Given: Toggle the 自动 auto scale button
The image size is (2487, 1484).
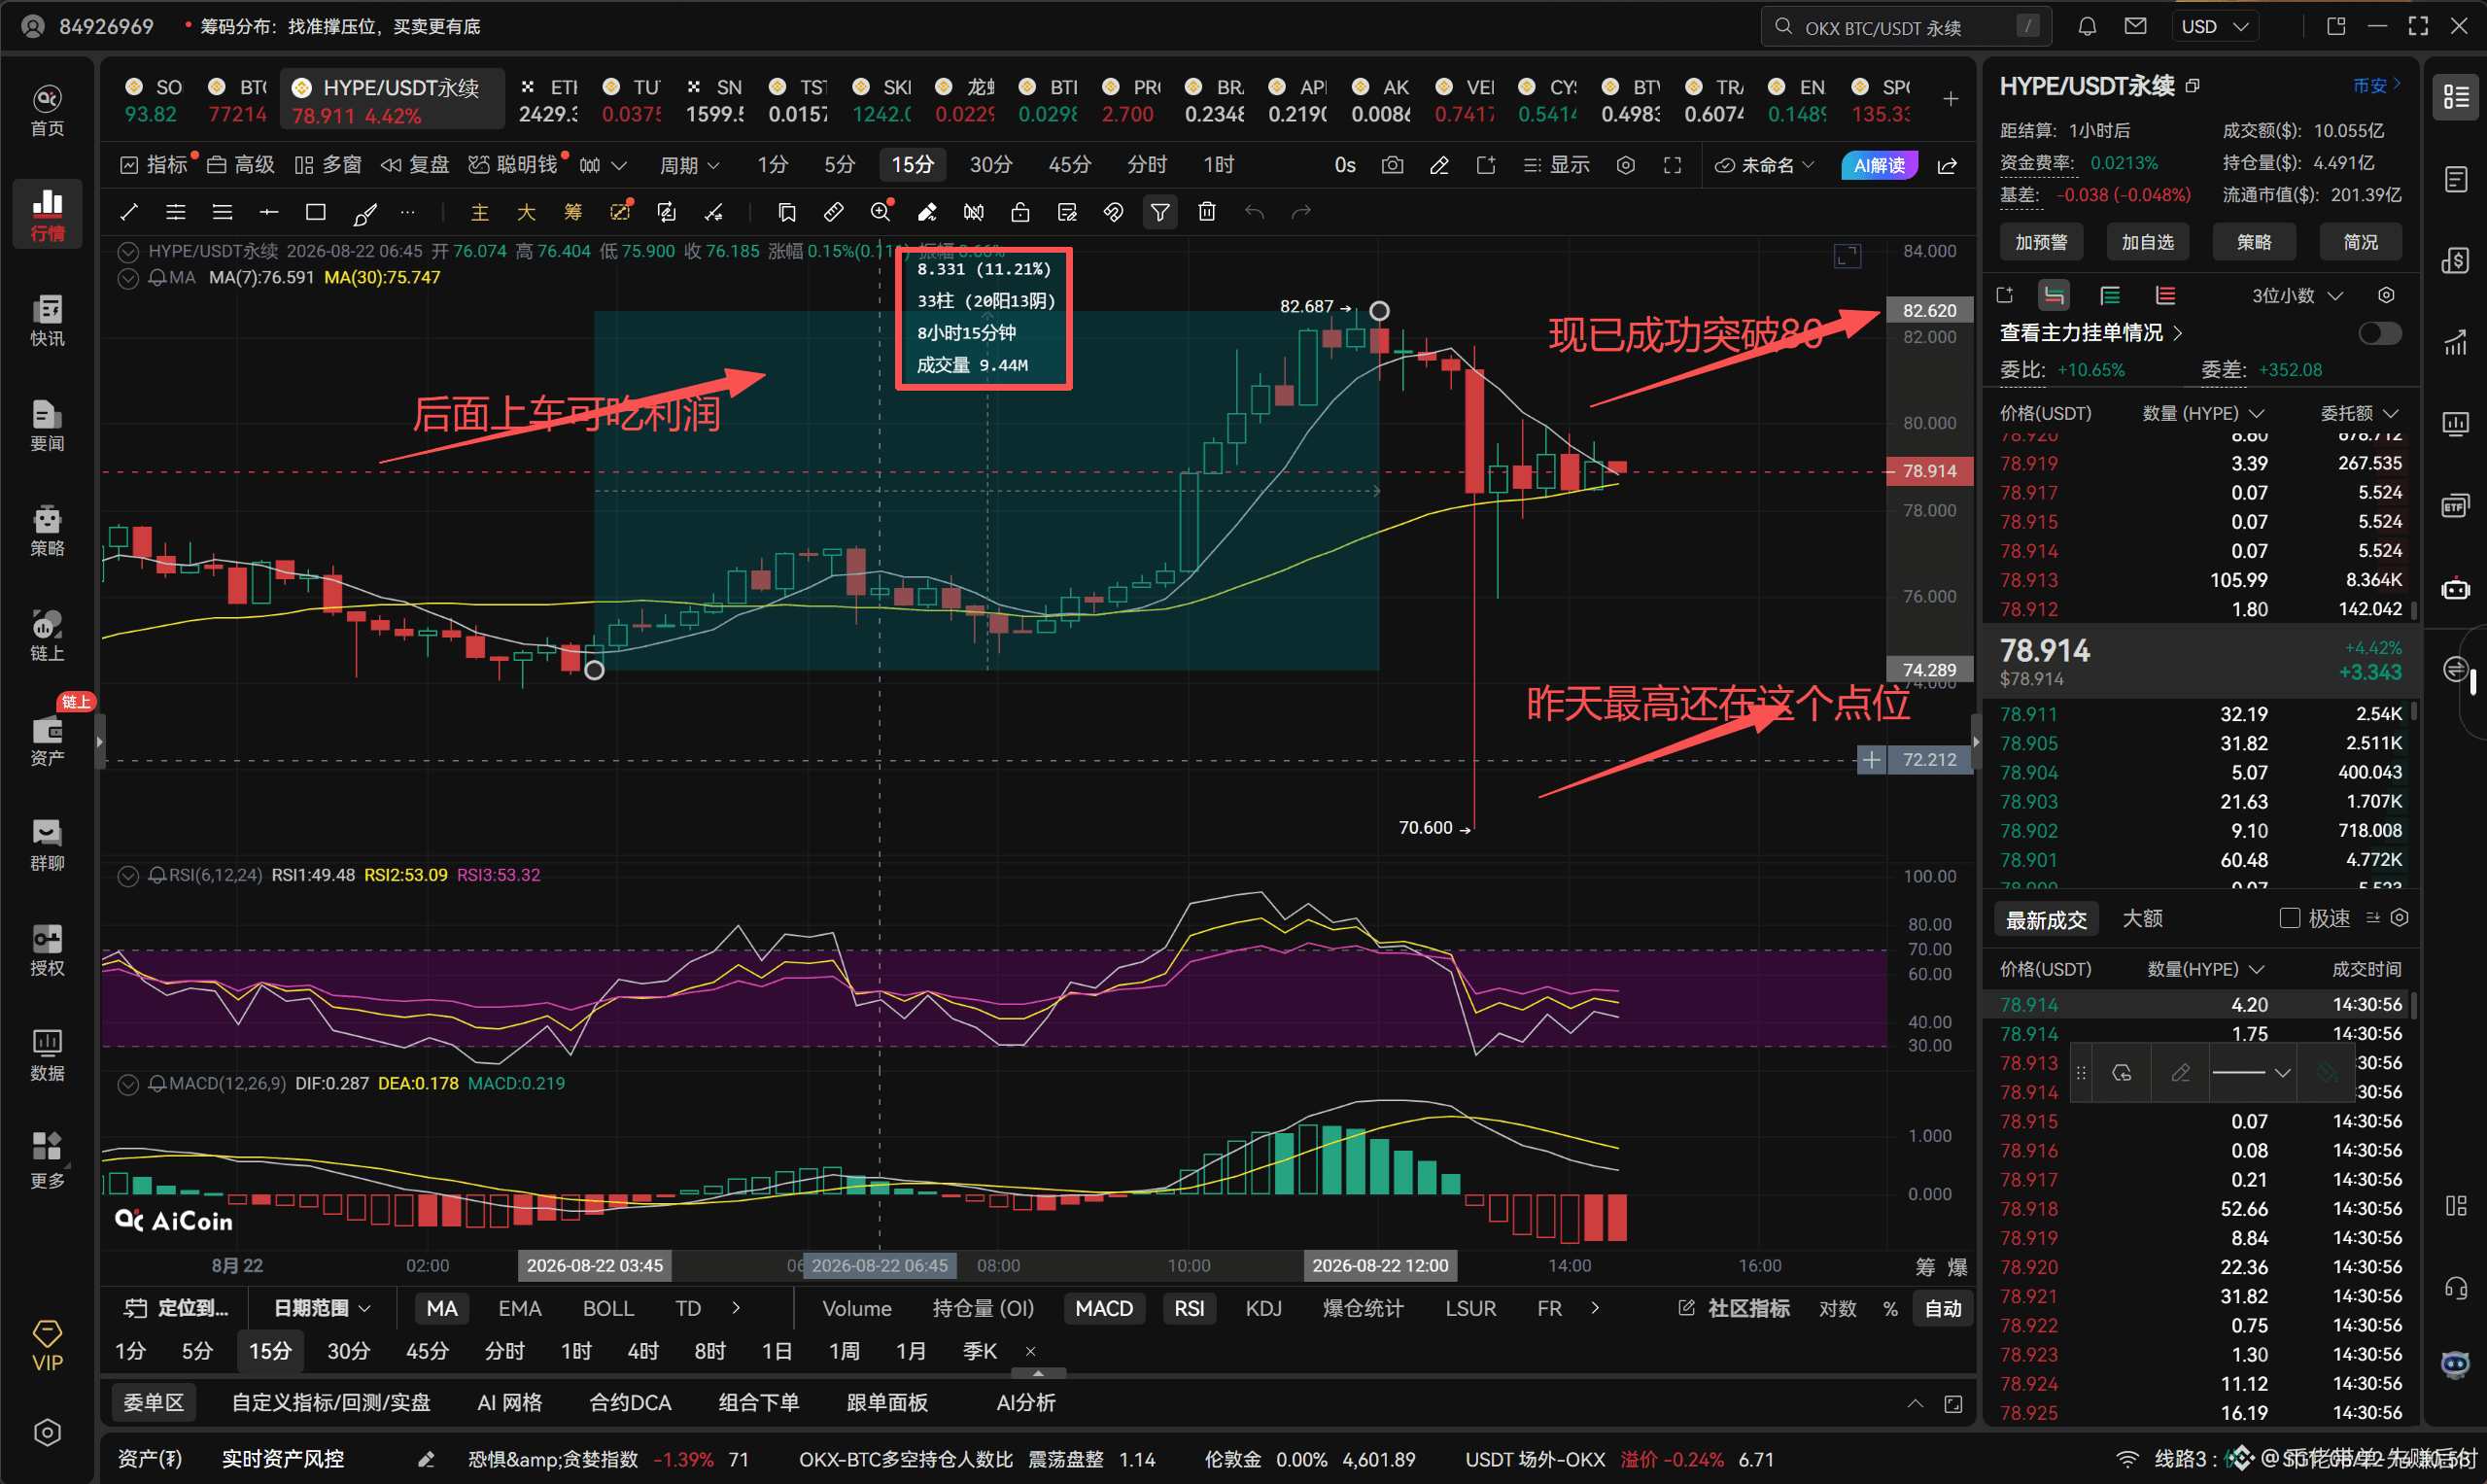Looking at the screenshot, I should coord(1943,1308).
